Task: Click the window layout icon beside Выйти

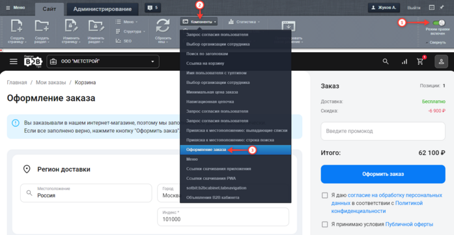Action: pos(431,8)
